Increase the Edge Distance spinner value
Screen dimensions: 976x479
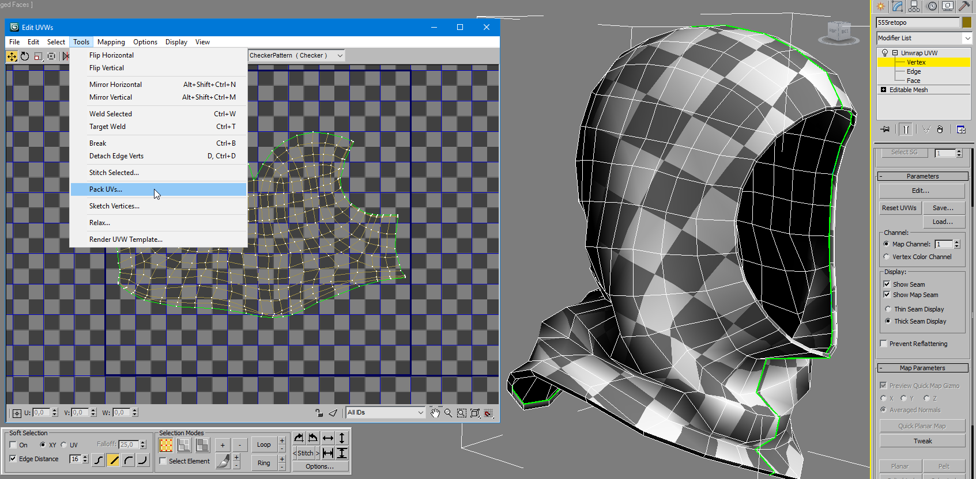(85, 457)
